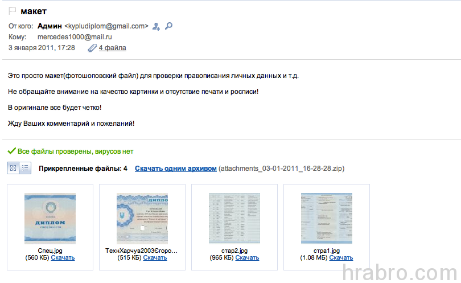This screenshot has width=461, height=283.
Task: Open the ТехнХарчув2003 diploma thumbnail
Action: pyautogui.click(x=142, y=219)
